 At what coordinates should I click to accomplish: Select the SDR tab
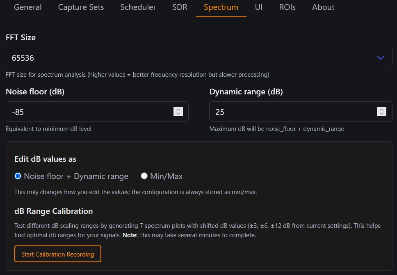click(x=180, y=7)
